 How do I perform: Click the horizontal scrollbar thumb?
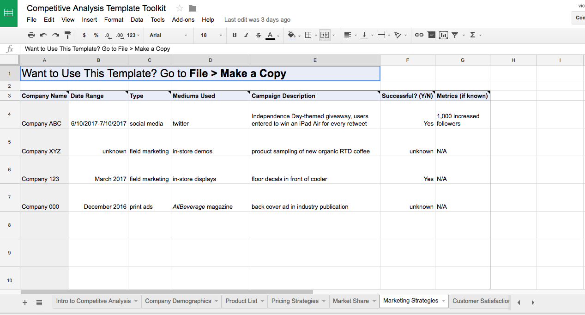pyautogui.click(x=167, y=292)
